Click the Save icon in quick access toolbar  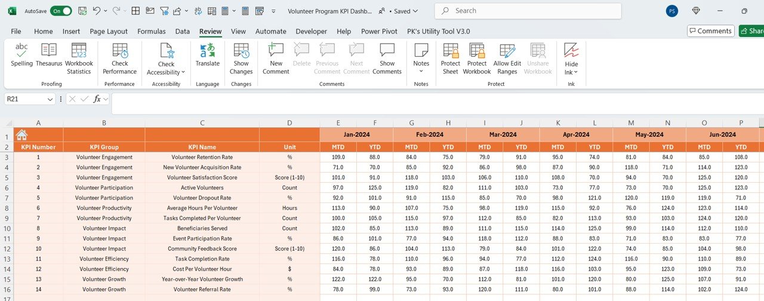click(x=82, y=11)
